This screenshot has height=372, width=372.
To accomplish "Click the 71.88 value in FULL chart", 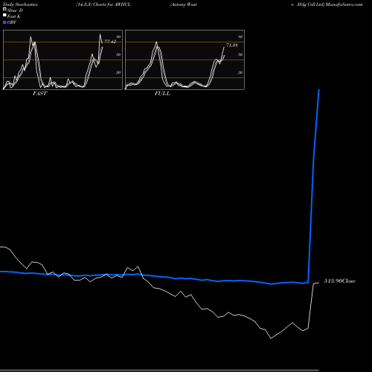I will 232,45.
